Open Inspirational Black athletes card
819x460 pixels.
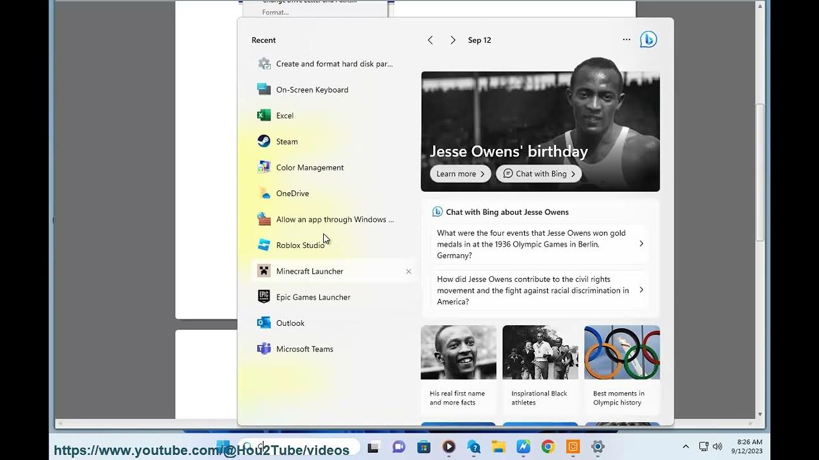coord(540,369)
